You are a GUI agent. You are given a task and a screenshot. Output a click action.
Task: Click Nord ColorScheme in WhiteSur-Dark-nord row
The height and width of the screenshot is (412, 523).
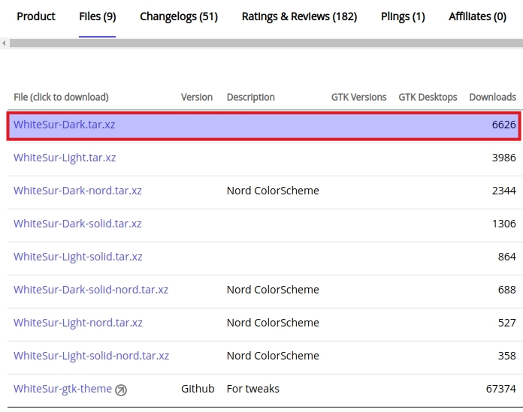(273, 191)
